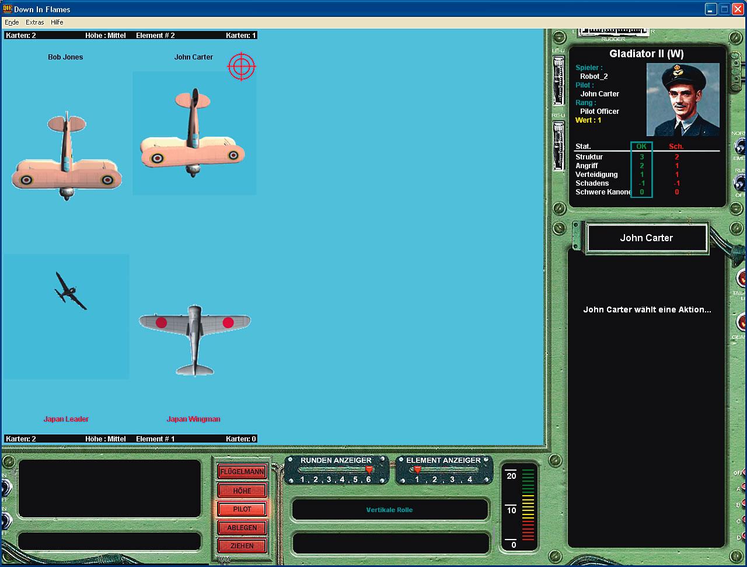This screenshot has width=747, height=567.
Task: Click John Carter's pilot portrait photo
Action: pyautogui.click(x=683, y=99)
